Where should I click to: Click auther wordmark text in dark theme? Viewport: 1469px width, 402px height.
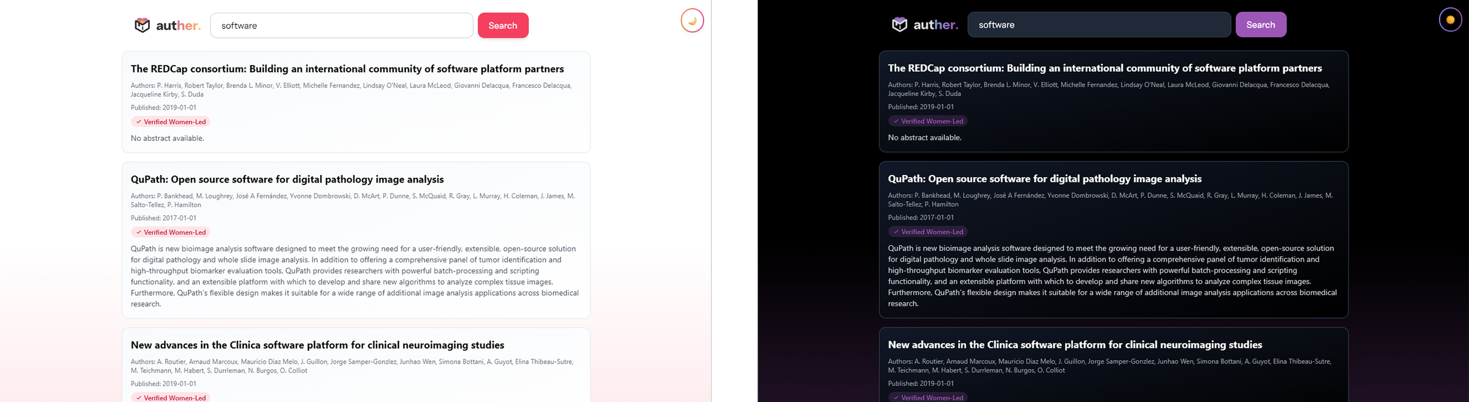tap(935, 25)
